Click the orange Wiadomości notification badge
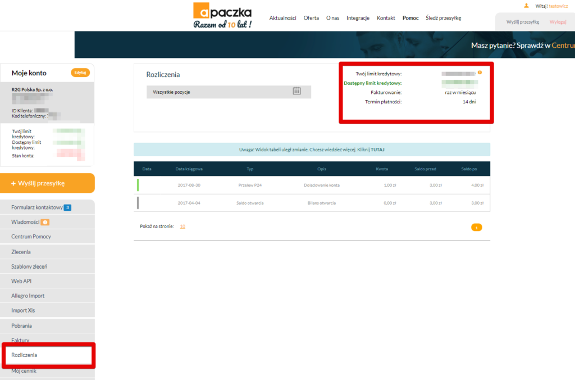Viewport: 575px width, 380px height. [x=45, y=222]
